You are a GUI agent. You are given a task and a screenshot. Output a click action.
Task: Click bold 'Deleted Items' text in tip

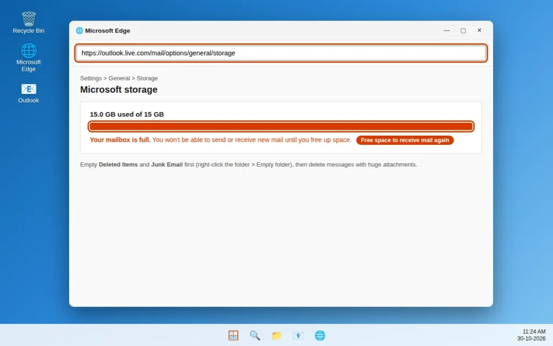click(118, 164)
